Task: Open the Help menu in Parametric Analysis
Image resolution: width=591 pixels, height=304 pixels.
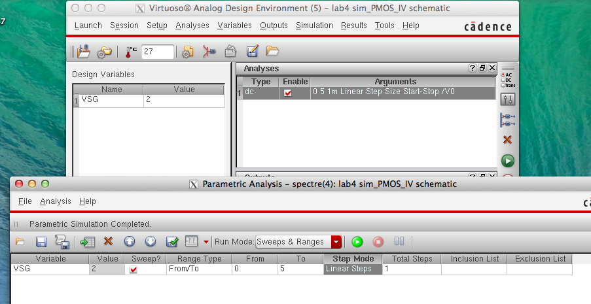Action: tap(88, 201)
